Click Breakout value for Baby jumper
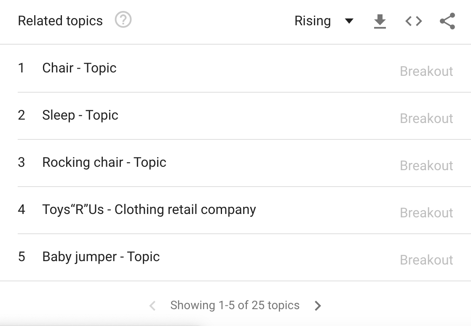Viewport: 471px width, 326px height. pyautogui.click(x=426, y=260)
